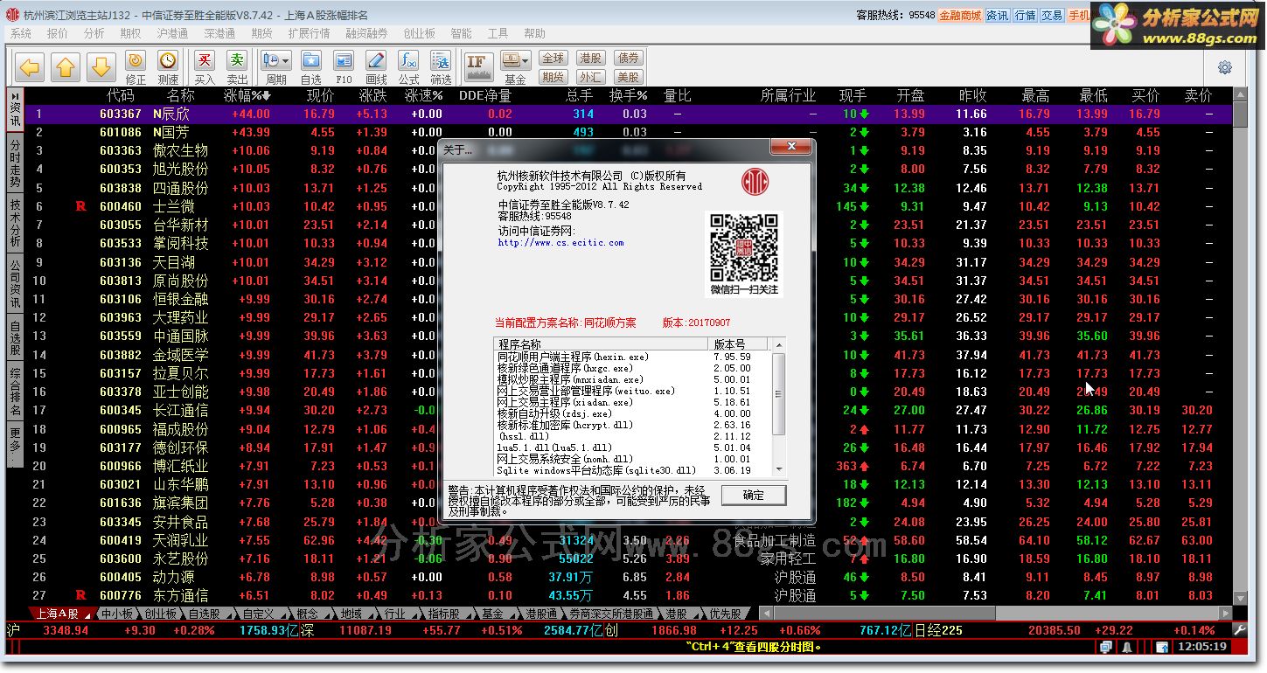Click the 行情 title bar button
The height and width of the screenshot is (673, 1267).
1025,15
